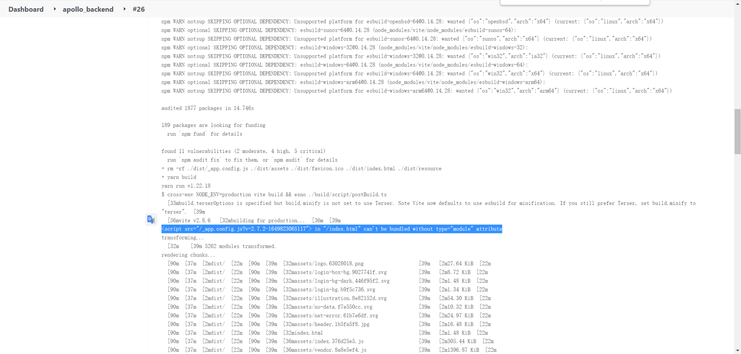This screenshot has height=354, width=741.
Task: Click the 'rendering chunks...' log line
Action: pyautogui.click(x=188, y=255)
